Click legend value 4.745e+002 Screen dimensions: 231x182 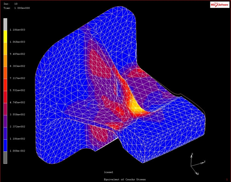click(x=17, y=102)
